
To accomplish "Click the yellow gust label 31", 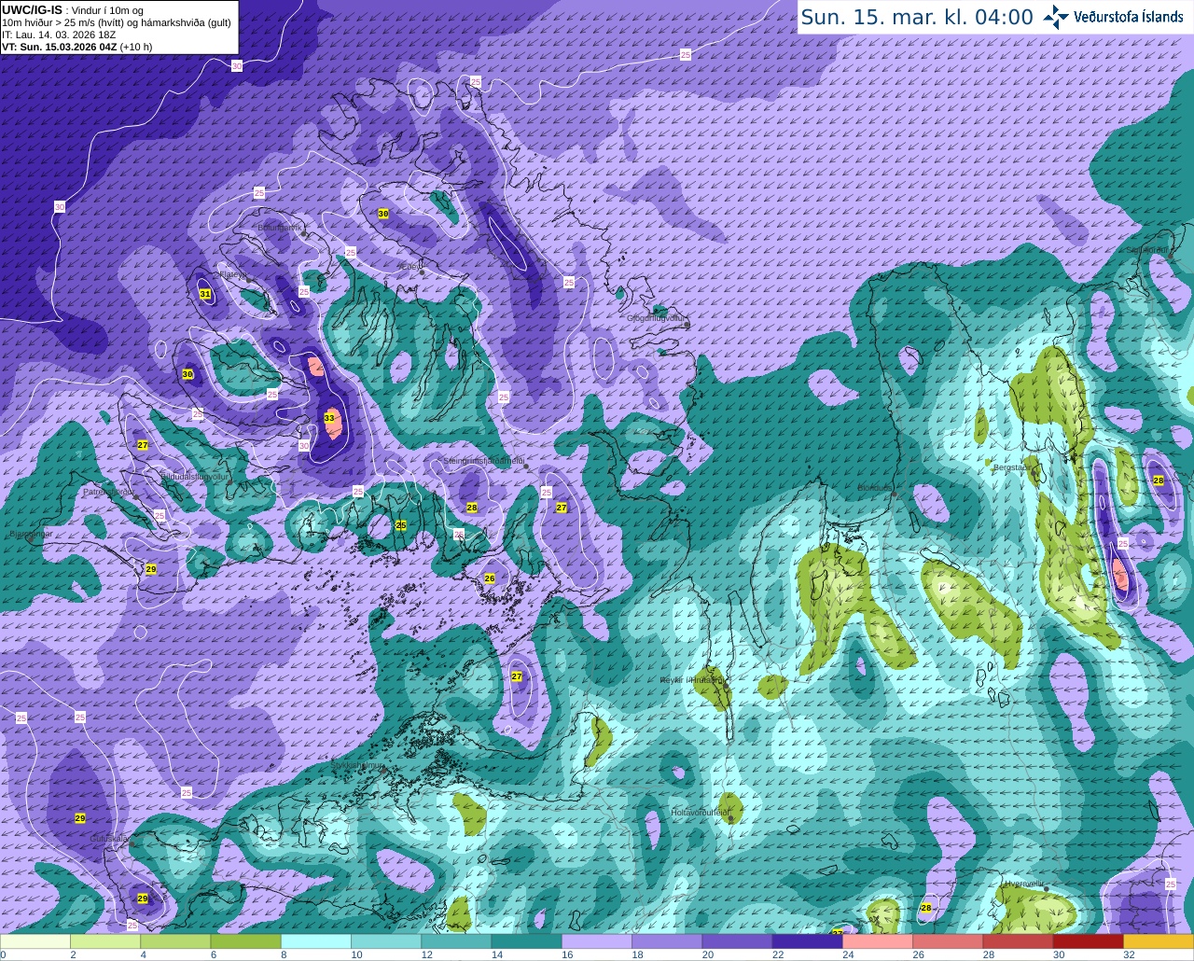I will 205,294.
